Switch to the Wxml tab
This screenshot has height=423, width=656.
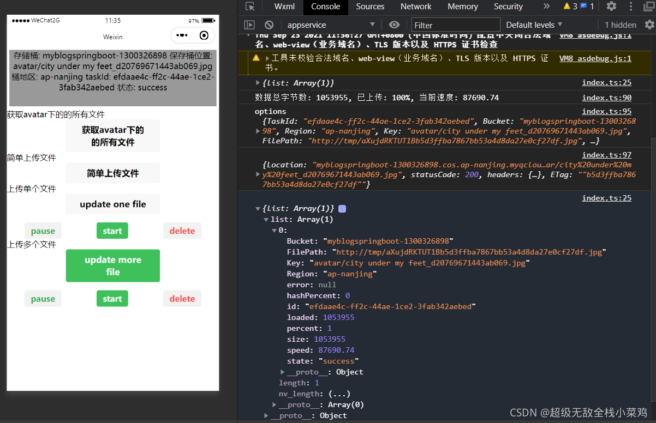284,7
